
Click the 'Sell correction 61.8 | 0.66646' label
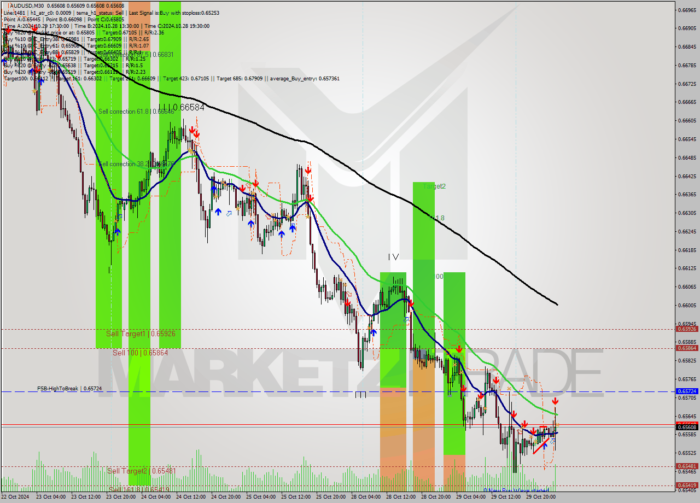click(136, 112)
